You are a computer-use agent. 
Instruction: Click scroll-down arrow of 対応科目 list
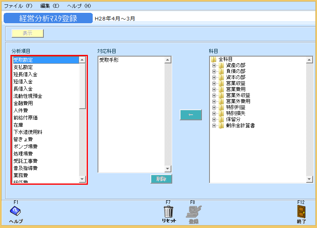point(168,169)
